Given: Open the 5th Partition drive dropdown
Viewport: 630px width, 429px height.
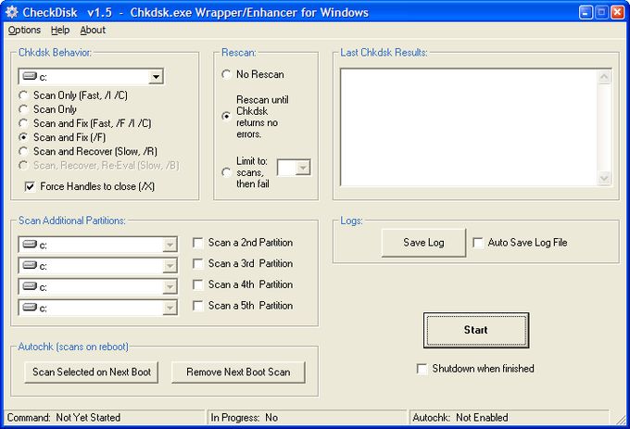Looking at the screenshot, I should click(x=170, y=308).
